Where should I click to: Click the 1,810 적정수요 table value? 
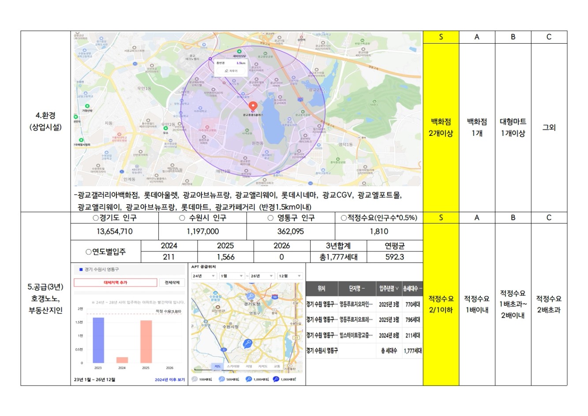pyautogui.click(x=379, y=232)
